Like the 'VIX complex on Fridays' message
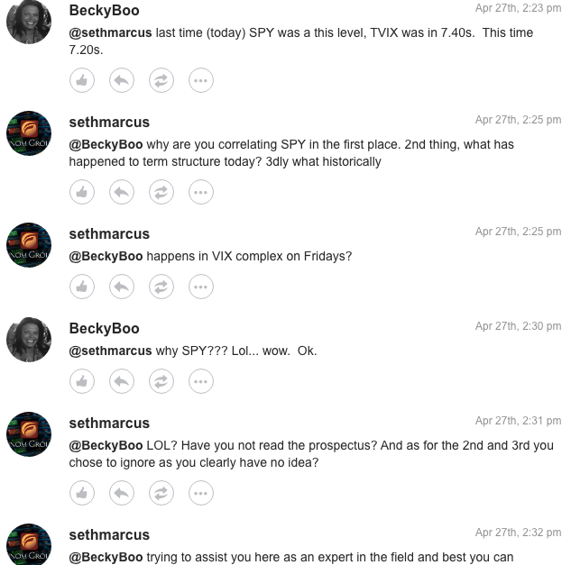This screenshot has width=571, height=565. (82, 287)
